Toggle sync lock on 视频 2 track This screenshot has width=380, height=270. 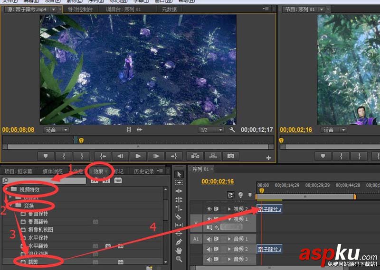(x=216, y=209)
